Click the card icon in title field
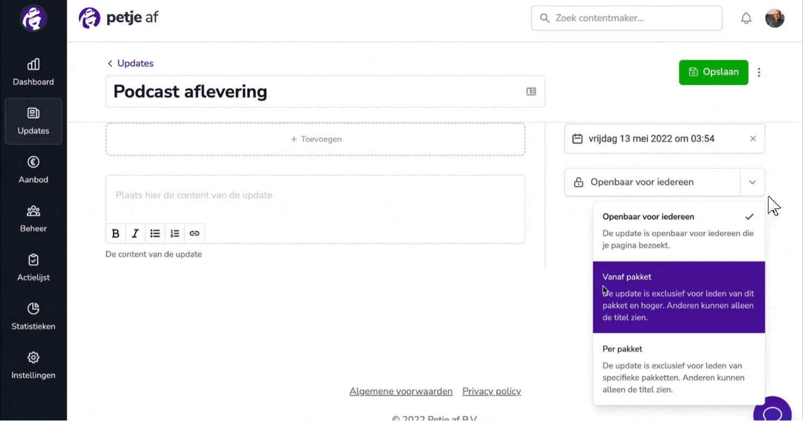Image resolution: width=803 pixels, height=421 pixels. pyautogui.click(x=531, y=92)
